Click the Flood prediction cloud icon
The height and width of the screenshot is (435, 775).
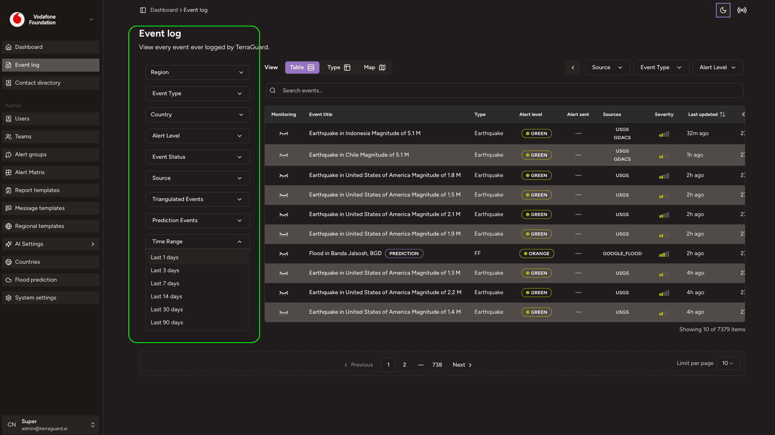tap(9, 280)
